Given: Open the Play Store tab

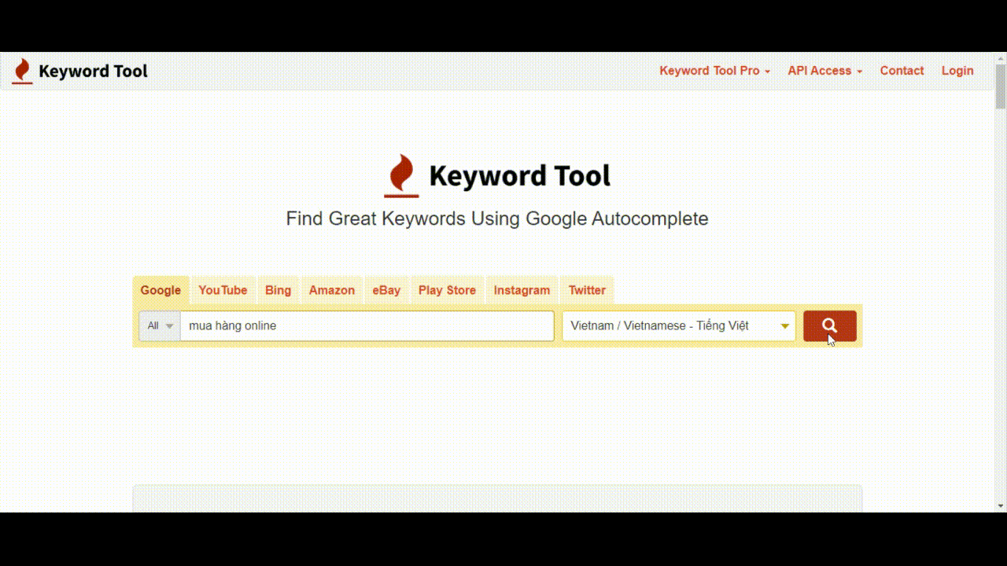Looking at the screenshot, I should coord(447,290).
